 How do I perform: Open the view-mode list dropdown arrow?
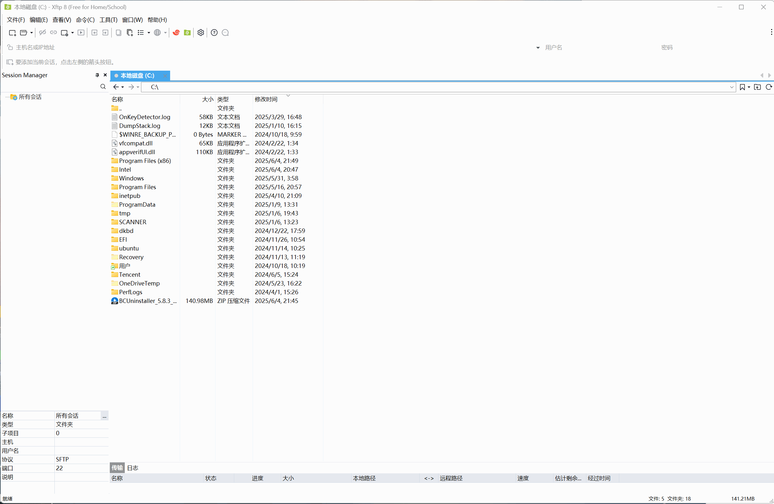tap(149, 33)
